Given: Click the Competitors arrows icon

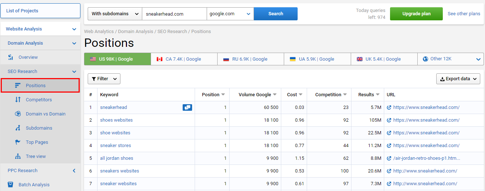Looking at the screenshot, I should [x=18, y=99].
